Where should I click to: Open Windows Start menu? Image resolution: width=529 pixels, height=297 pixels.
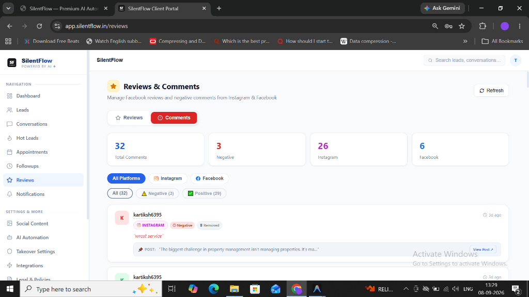point(10,289)
